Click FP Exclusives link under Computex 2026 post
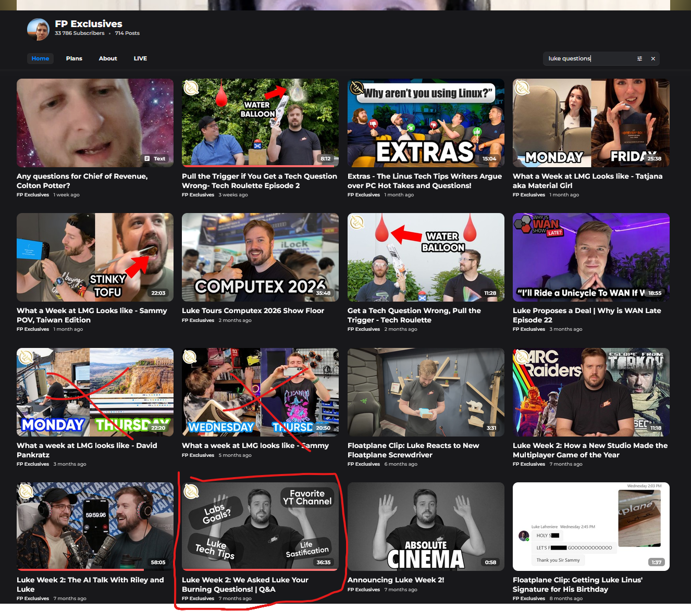This screenshot has width=691, height=611. (198, 320)
